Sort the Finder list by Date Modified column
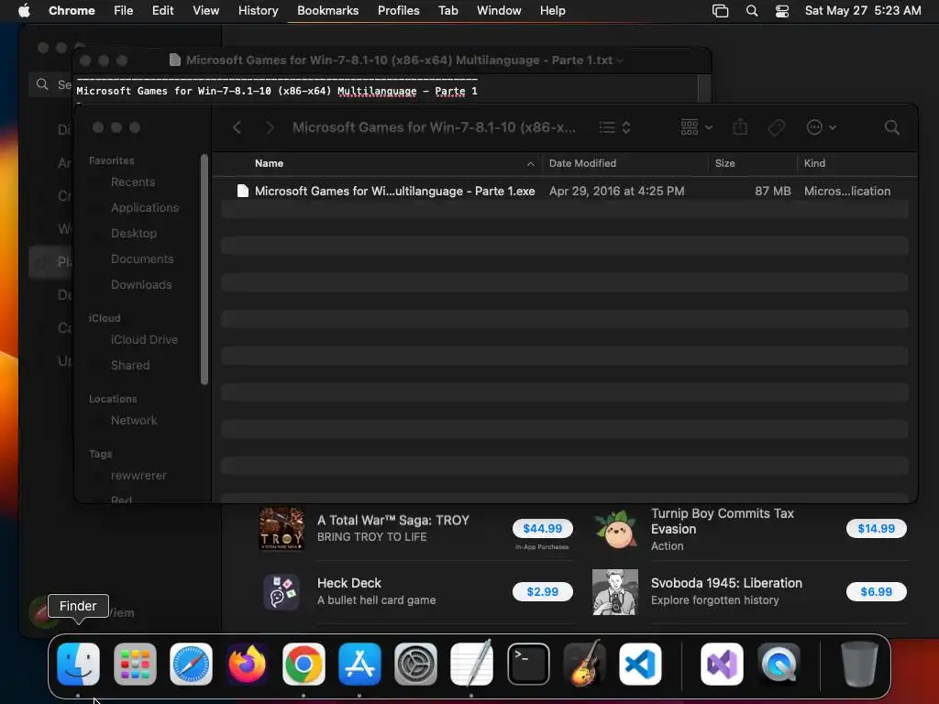 pyautogui.click(x=624, y=163)
